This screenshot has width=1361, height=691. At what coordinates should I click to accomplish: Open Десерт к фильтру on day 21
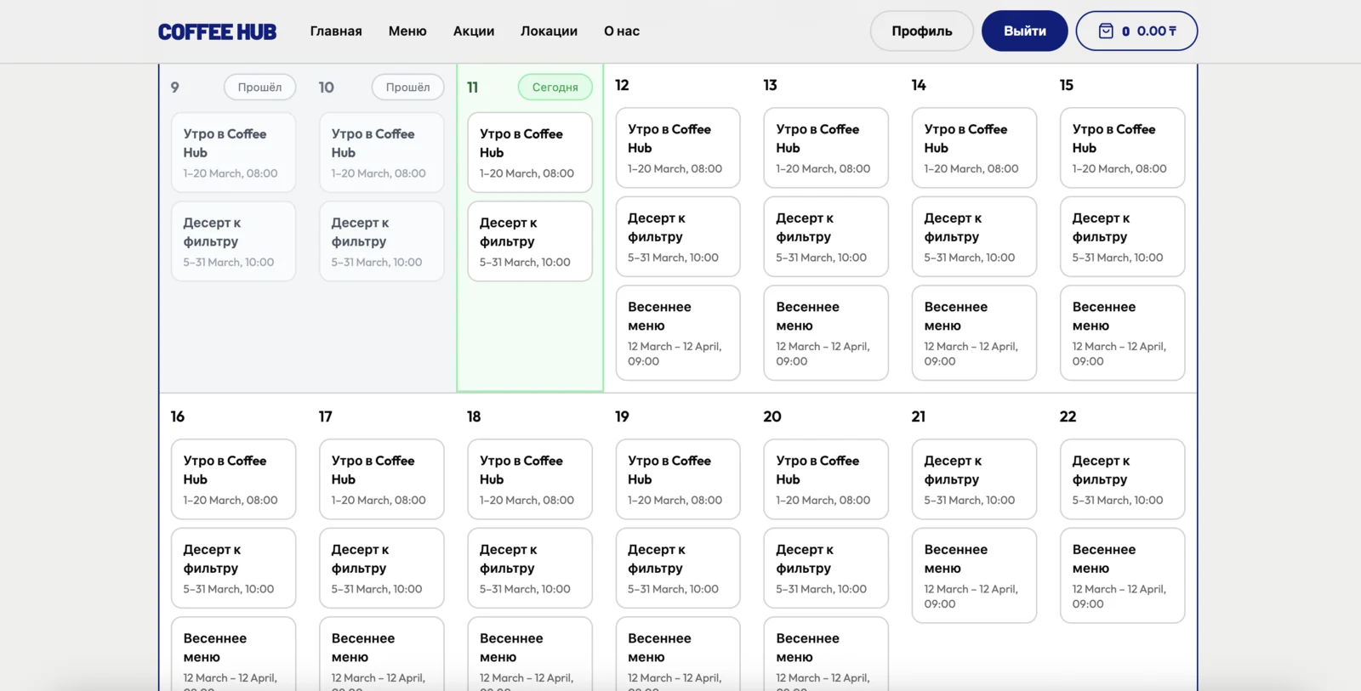[x=974, y=479]
